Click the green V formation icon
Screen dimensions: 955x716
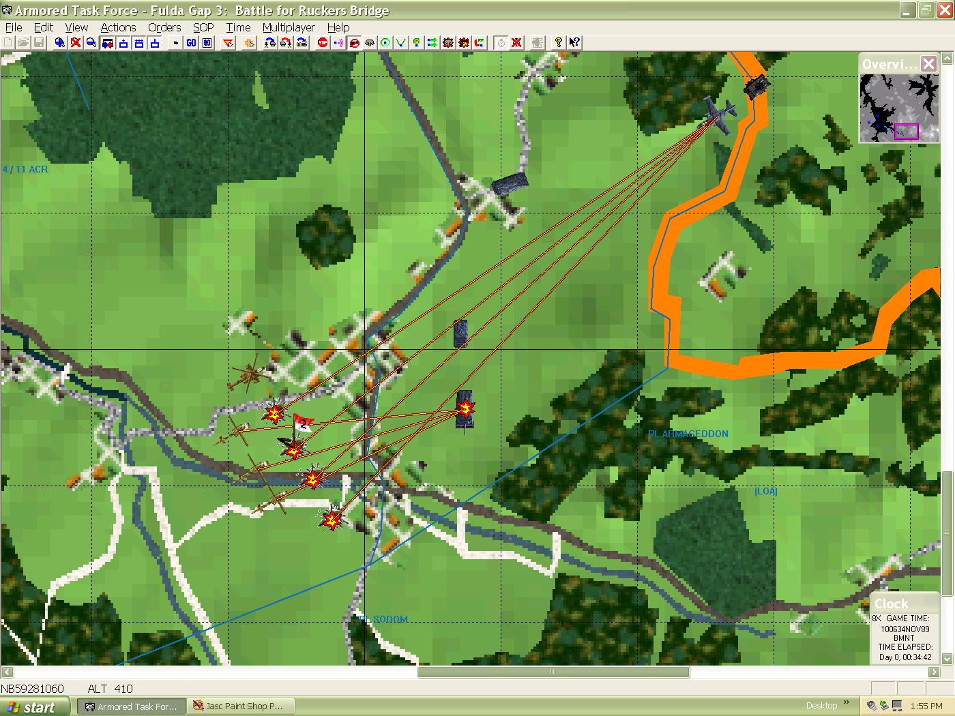pos(401,43)
